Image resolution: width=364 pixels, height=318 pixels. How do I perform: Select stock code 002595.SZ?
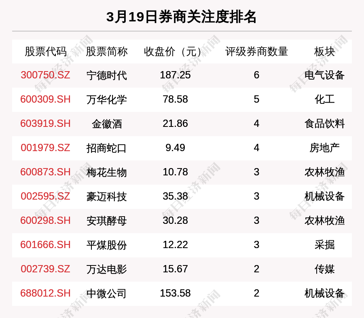point(45,196)
